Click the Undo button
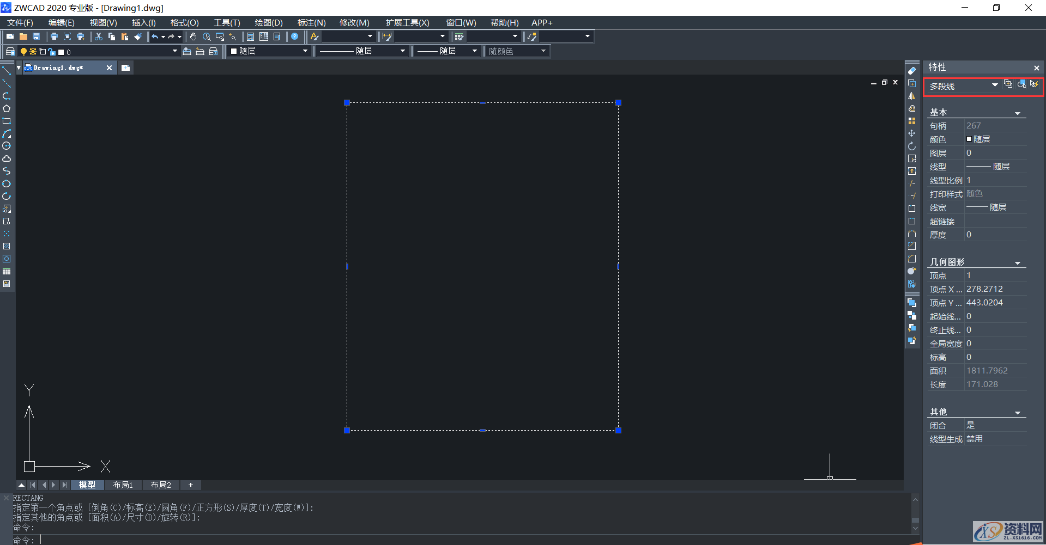Viewport: 1046px width, 545px height. click(x=155, y=36)
